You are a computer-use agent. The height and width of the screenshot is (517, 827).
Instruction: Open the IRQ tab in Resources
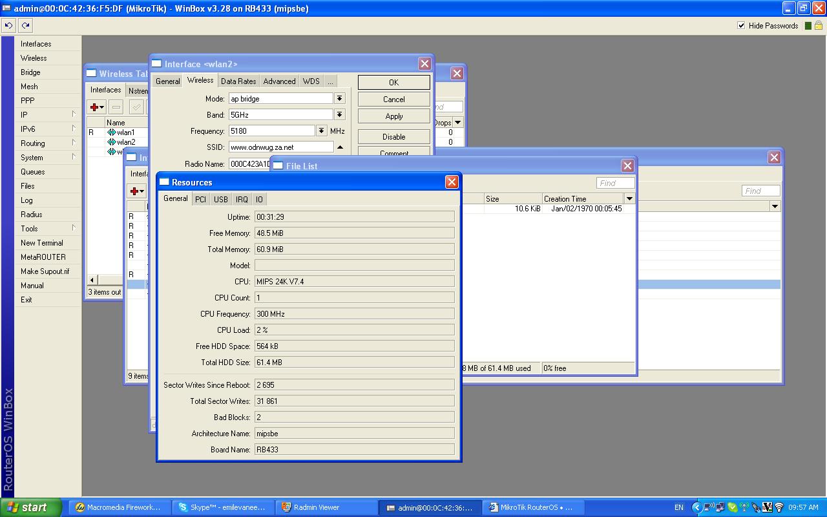pyautogui.click(x=242, y=200)
